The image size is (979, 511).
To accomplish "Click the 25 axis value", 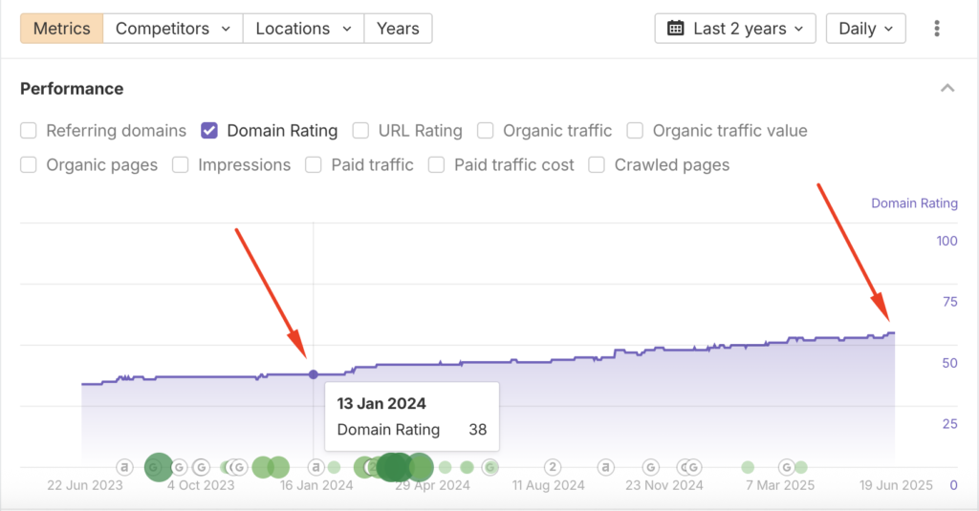I will [949, 424].
